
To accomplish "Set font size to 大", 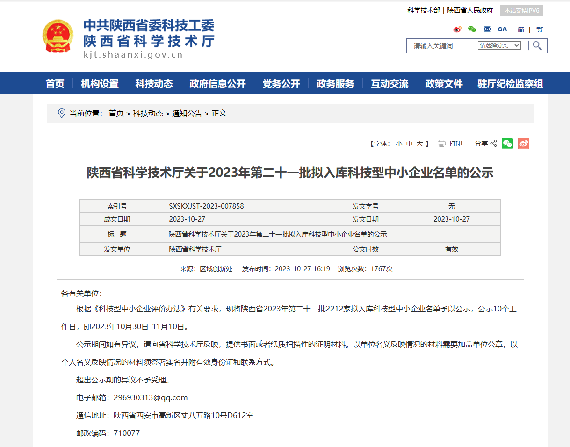I will pyautogui.click(x=420, y=144).
